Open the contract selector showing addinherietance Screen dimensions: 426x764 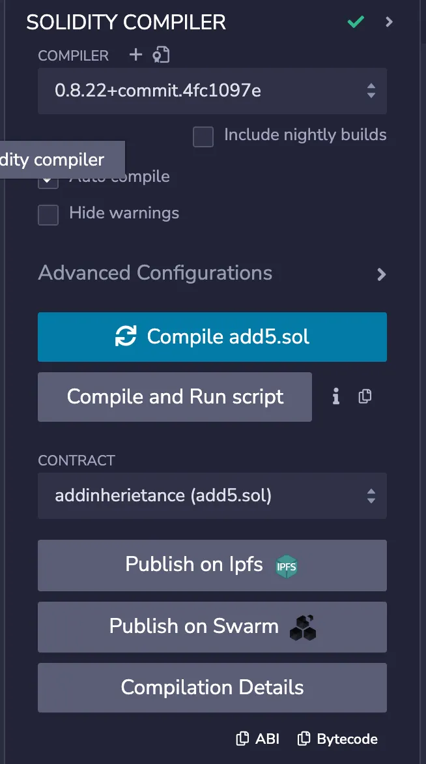212,495
